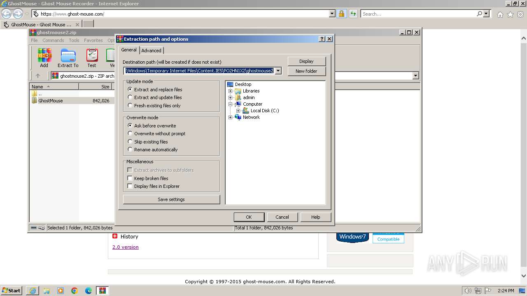The image size is (527, 296).
Task: Open the 2.0 version link
Action: (126, 247)
